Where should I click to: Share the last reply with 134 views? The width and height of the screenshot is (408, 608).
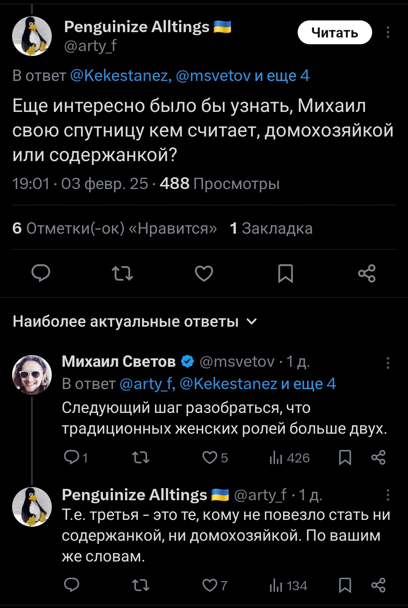(x=378, y=585)
